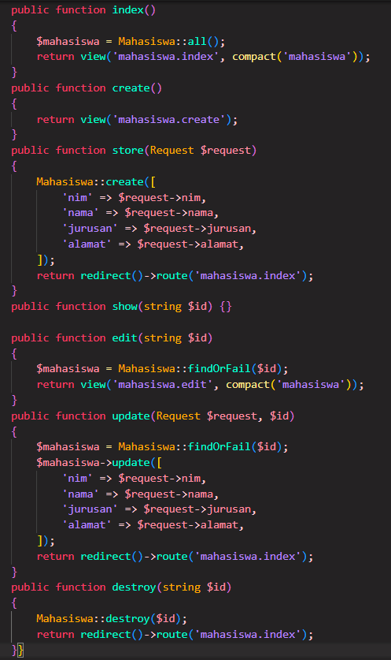391x660 pixels.
Task: Click 'compact' in the index function return
Action: tap(253, 57)
